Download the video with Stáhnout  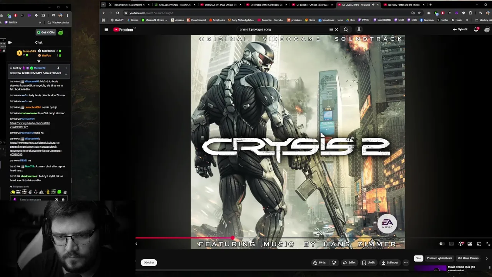(x=390, y=262)
